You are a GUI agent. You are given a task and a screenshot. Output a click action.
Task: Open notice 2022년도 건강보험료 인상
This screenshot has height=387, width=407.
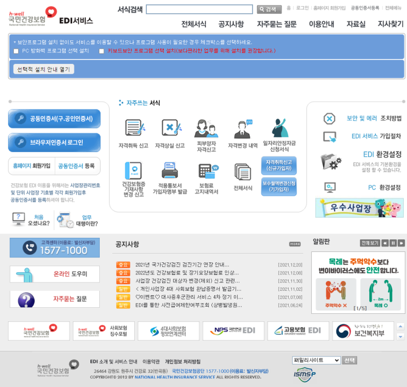click(x=187, y=273)
